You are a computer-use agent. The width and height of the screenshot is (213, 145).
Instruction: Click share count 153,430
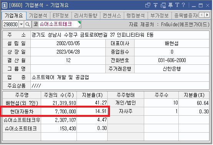68,128
